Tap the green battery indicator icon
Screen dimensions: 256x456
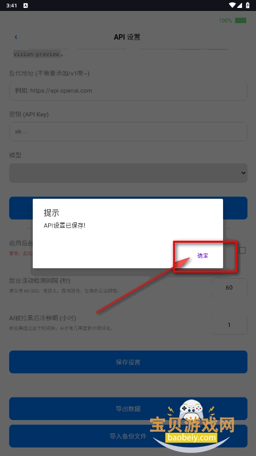241,20
